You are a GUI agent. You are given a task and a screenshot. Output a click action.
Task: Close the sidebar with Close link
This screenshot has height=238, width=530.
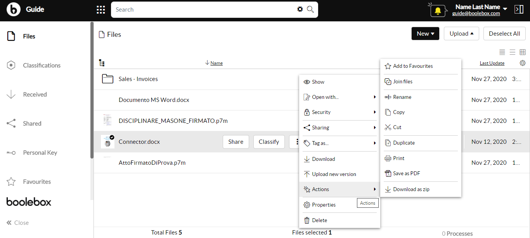(17, 222)
